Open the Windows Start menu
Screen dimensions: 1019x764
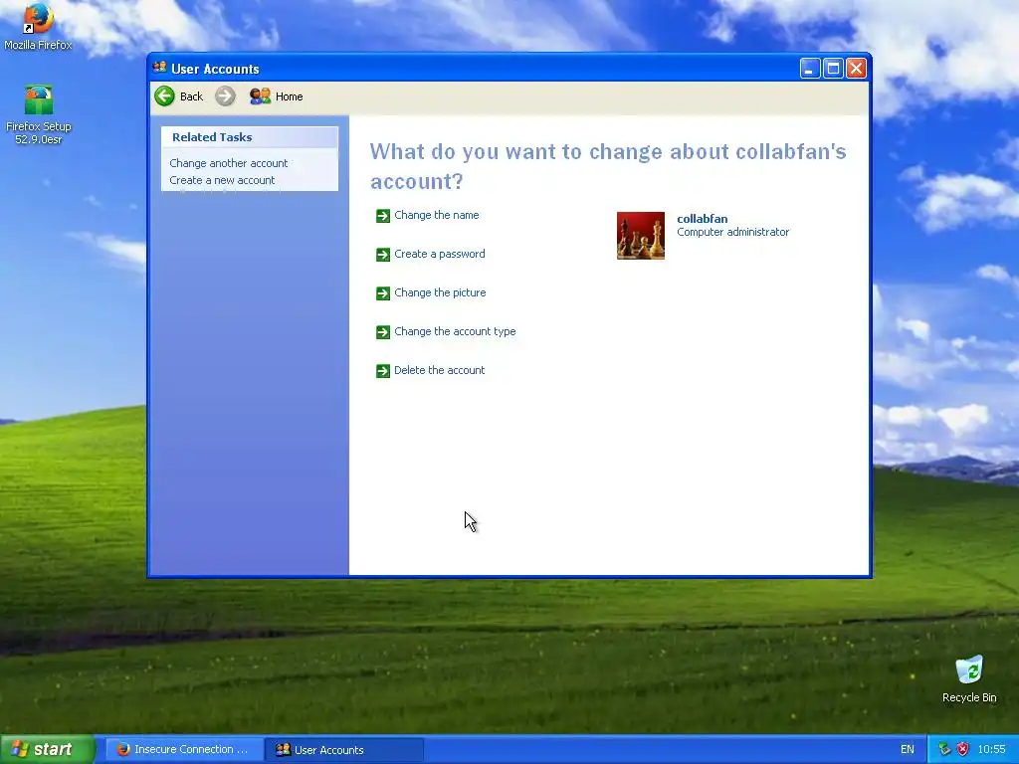tap(48, 749)
